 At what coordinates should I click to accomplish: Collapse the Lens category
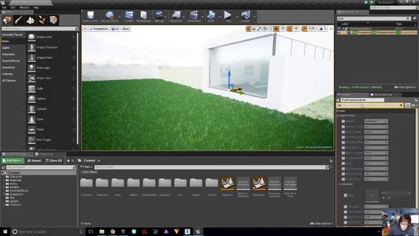point(338,111)
